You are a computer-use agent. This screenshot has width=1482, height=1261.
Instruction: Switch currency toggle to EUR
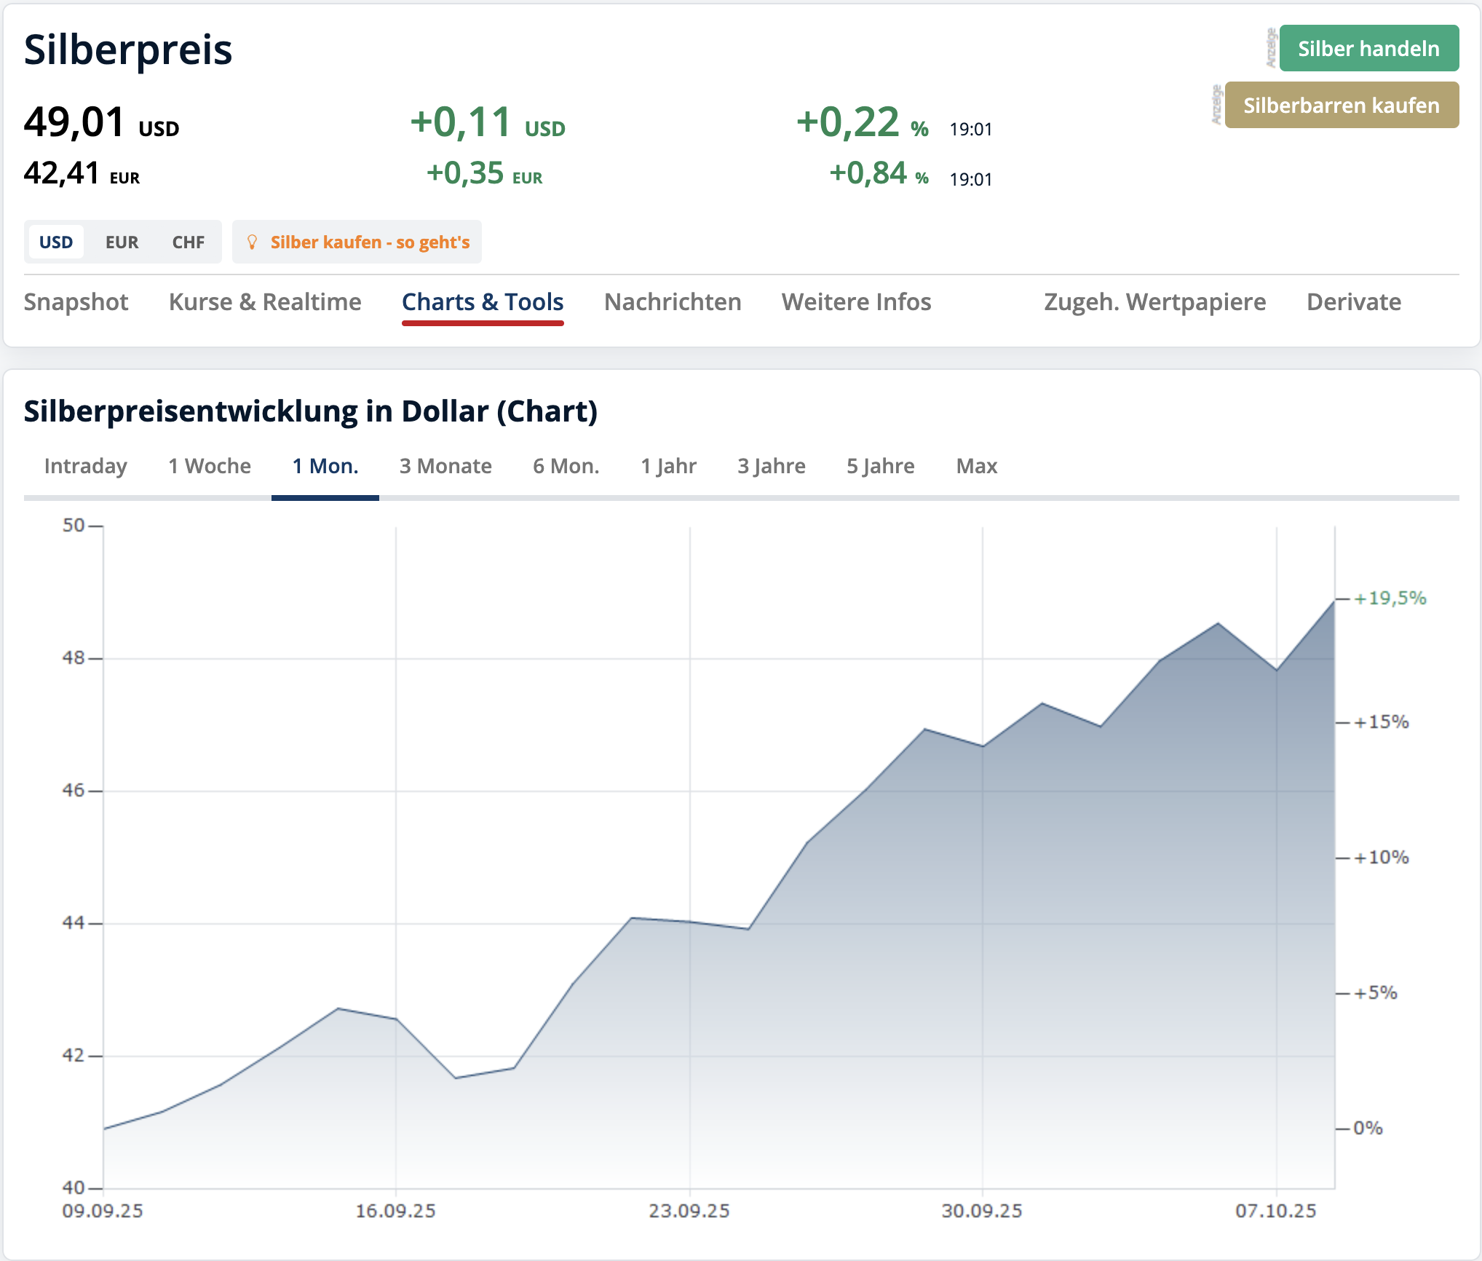pyautogui.click(x=122, y=242)
